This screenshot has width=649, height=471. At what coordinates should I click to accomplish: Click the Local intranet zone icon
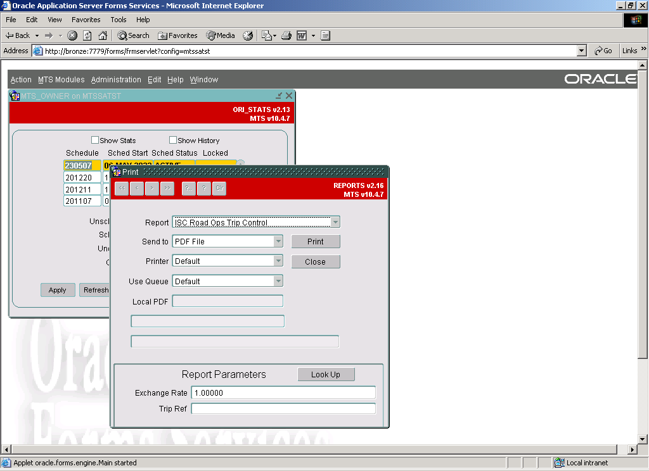coord(559,463)
